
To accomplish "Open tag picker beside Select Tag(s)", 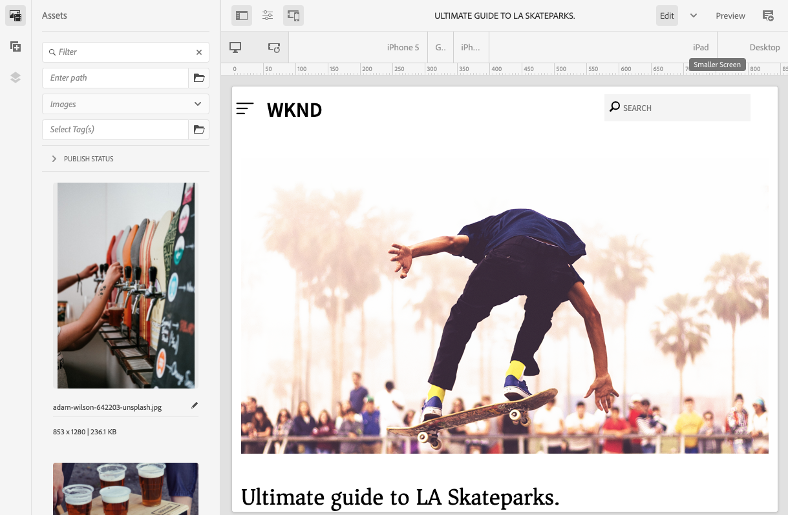I will tap(199, 130).
